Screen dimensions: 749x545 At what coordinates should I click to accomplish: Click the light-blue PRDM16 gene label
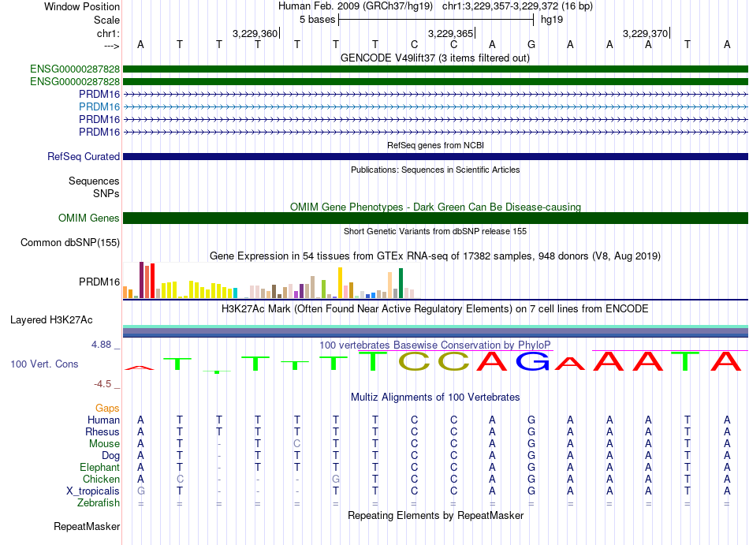coord(99,106)
